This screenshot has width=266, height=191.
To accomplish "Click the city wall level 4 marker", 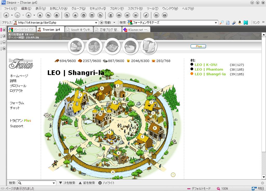I will tap(113, 172).
